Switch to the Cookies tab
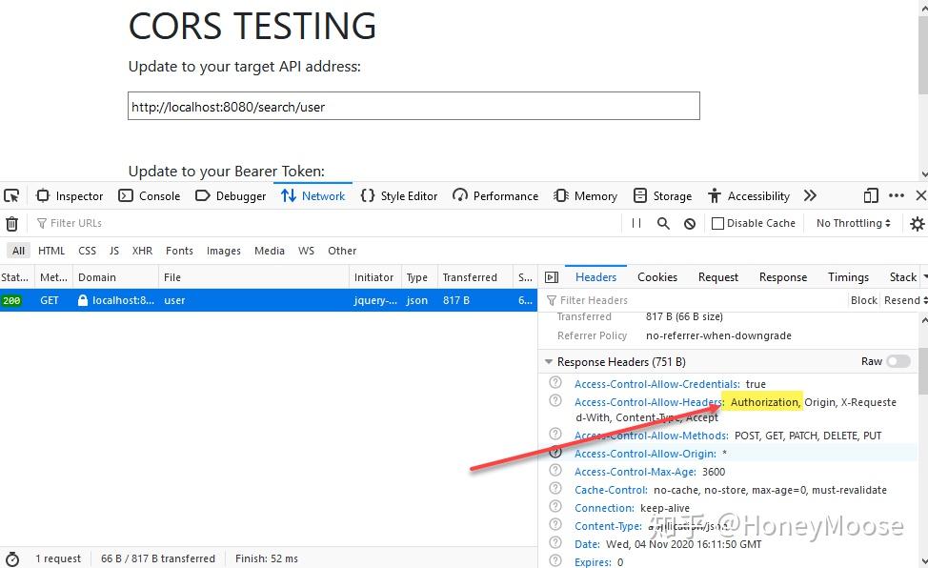Viewport: 928px width, 568px height. pyautogui.click(x=656, y=276)
